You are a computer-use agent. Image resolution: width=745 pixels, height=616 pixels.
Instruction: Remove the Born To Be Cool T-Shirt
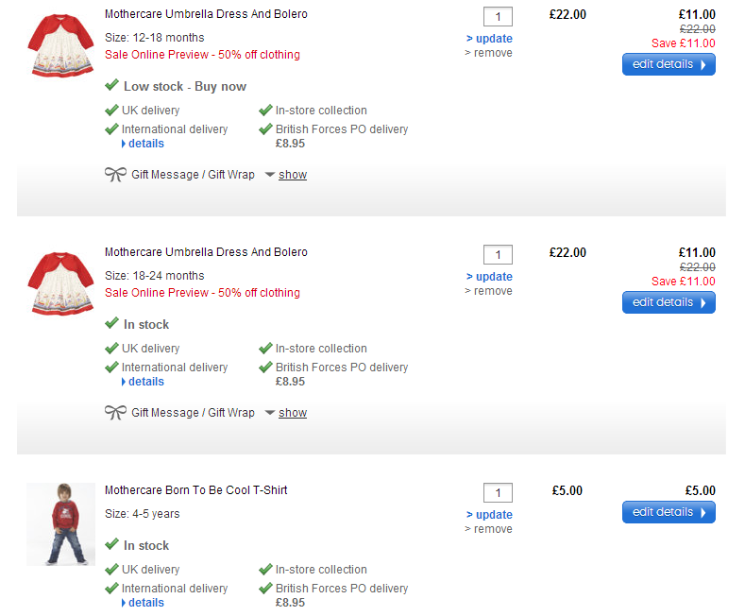coord(489,529)
